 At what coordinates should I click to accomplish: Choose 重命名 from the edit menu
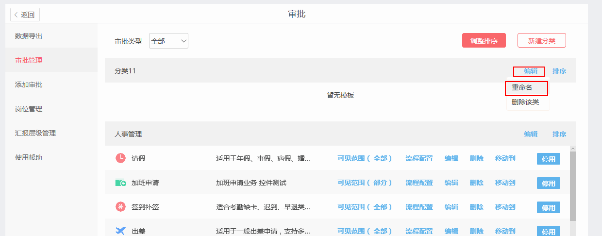[x=522, y=88]
